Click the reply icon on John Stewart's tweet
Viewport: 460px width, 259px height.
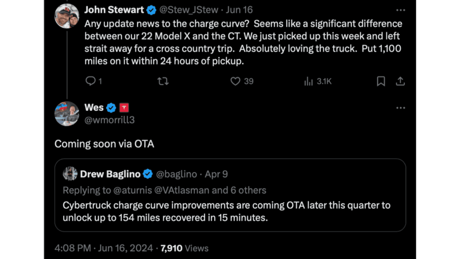[91, 81]
